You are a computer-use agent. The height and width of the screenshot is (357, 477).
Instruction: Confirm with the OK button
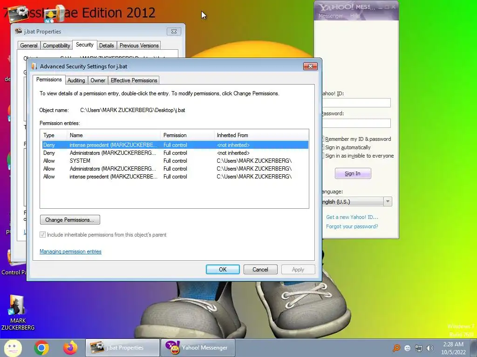click(223, 269)
